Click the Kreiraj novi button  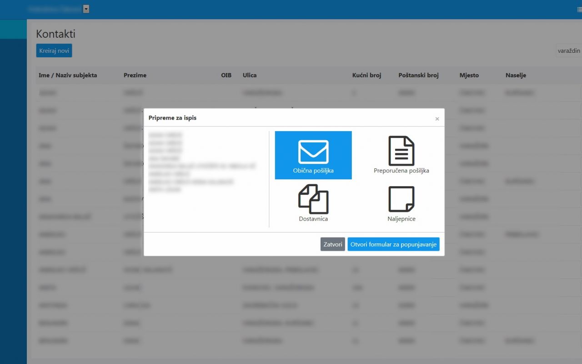[x=54, y=51]
